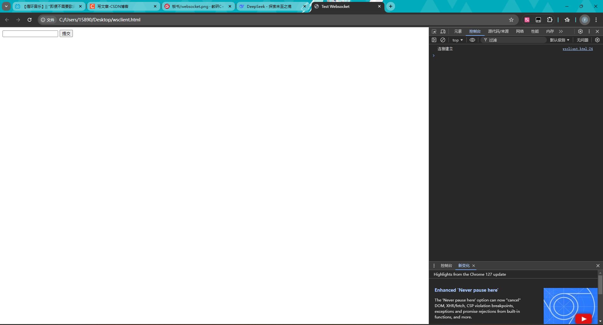This screenshot has width=603, height=325.
Task: Open the 默认级别 log levels dropdown
Action: click(x=560, y=40)
